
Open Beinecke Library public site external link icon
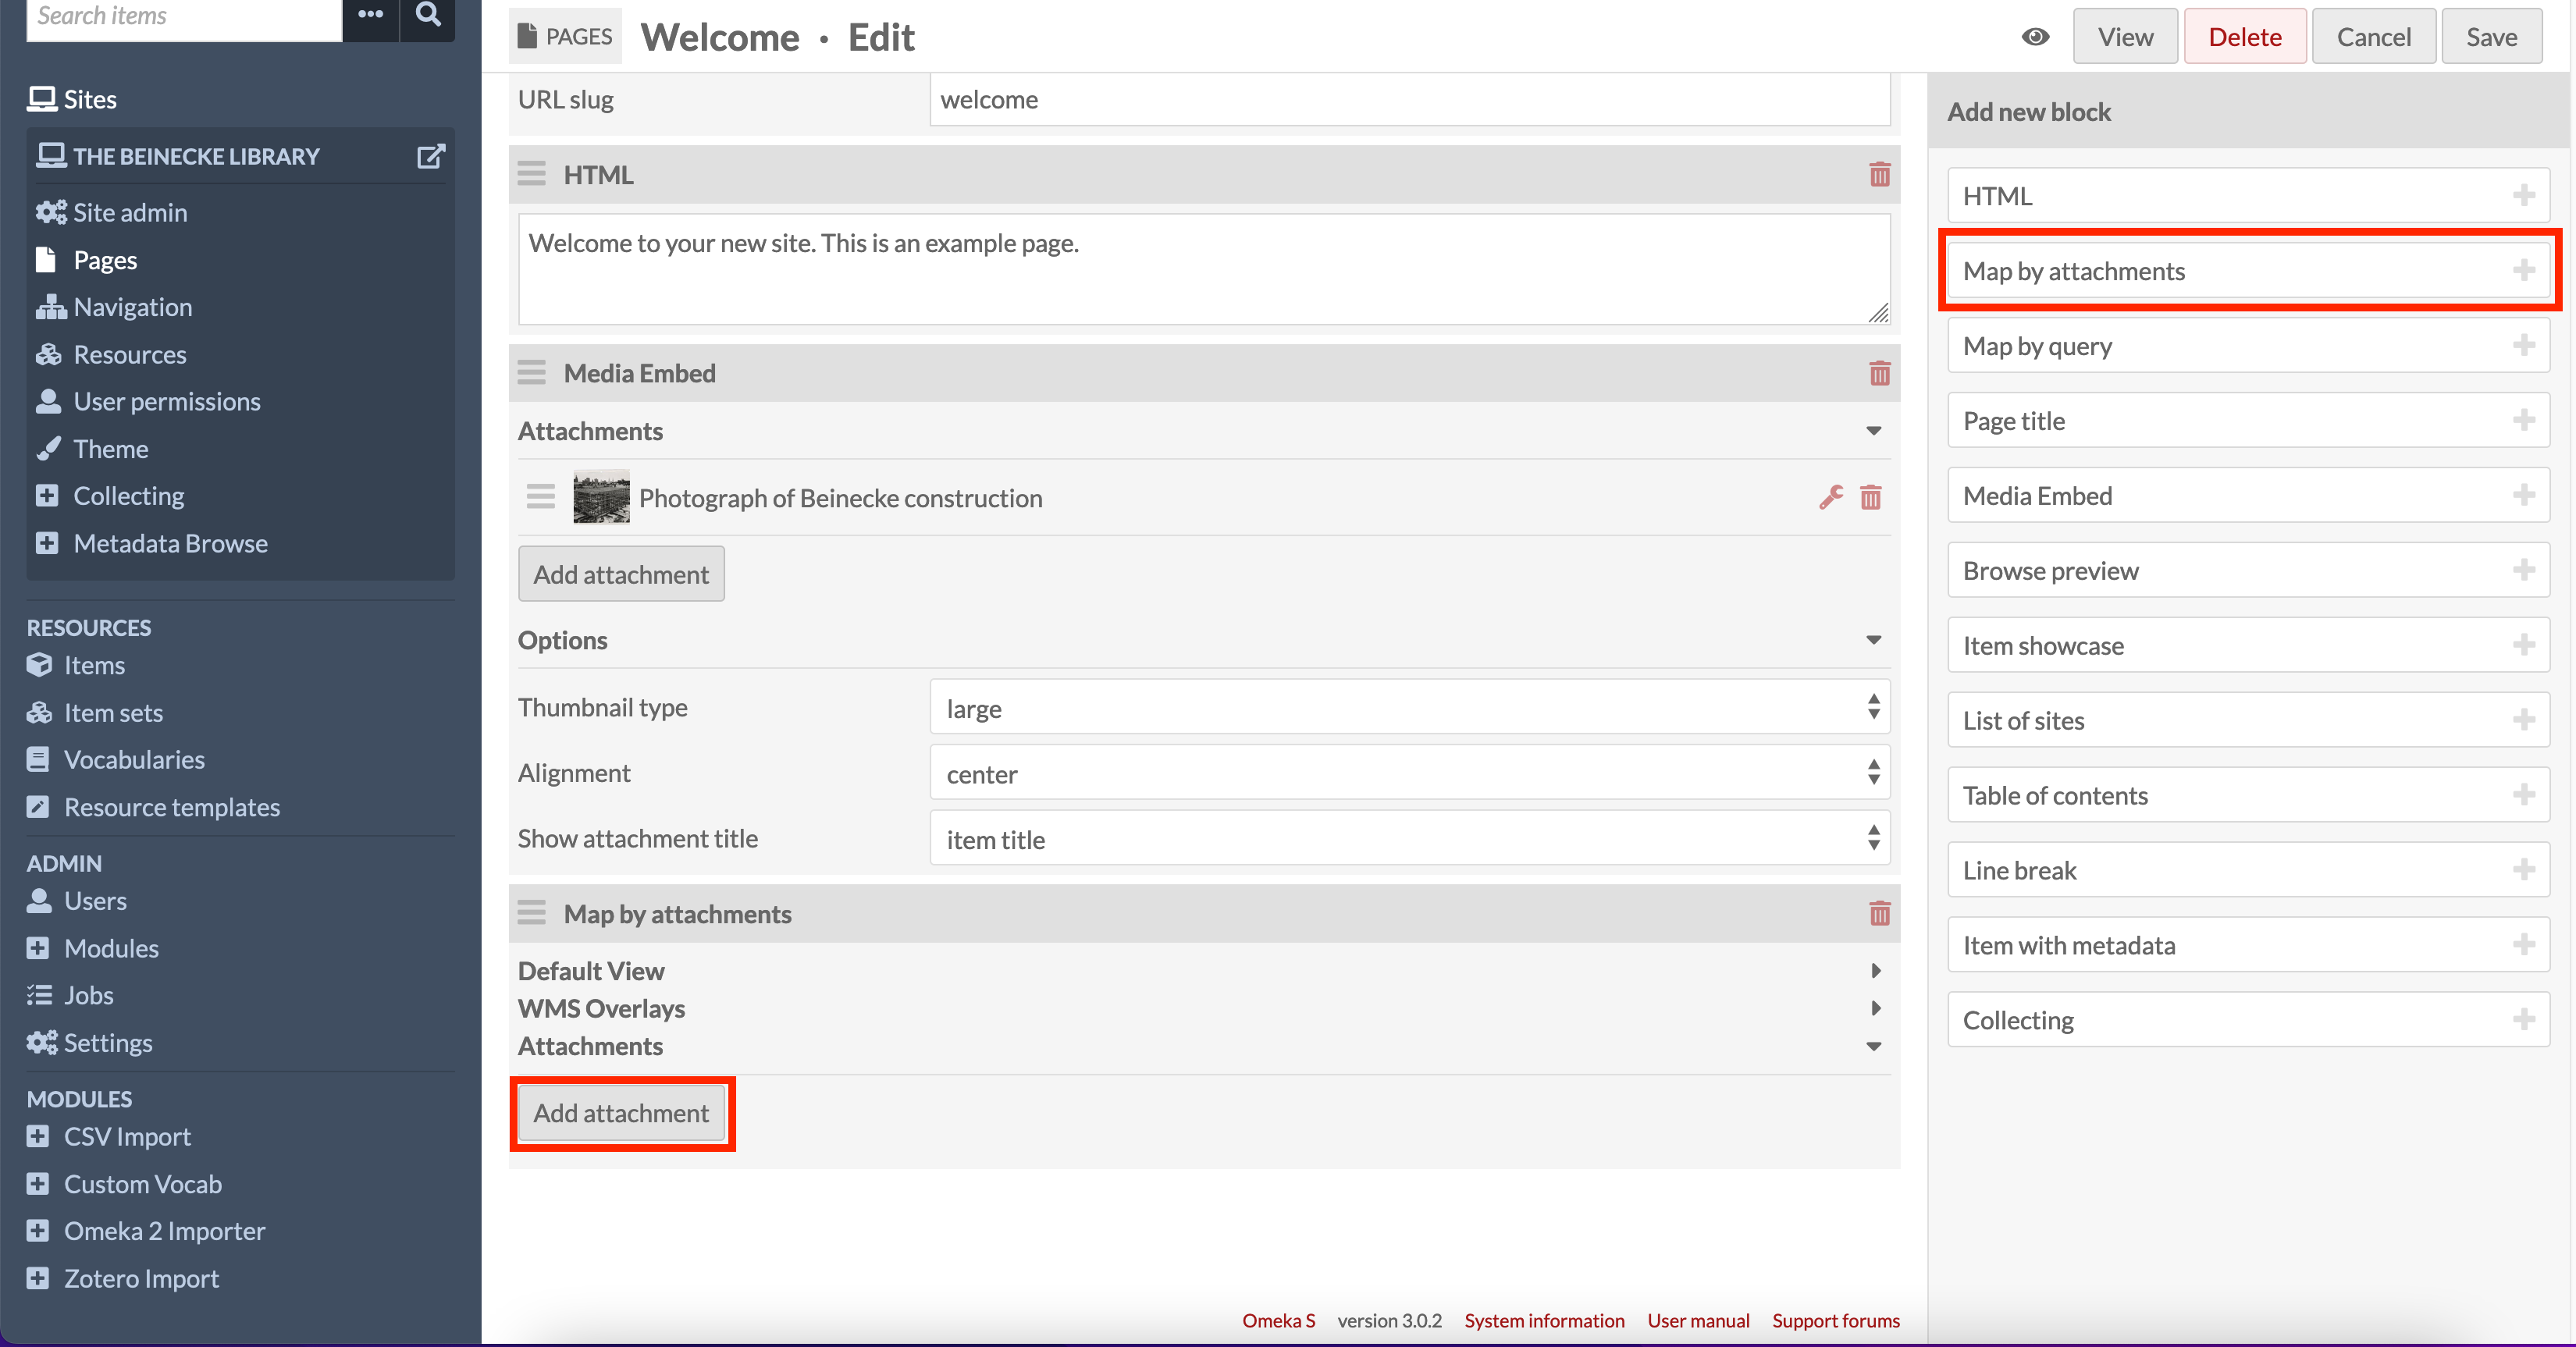[430, 157]
